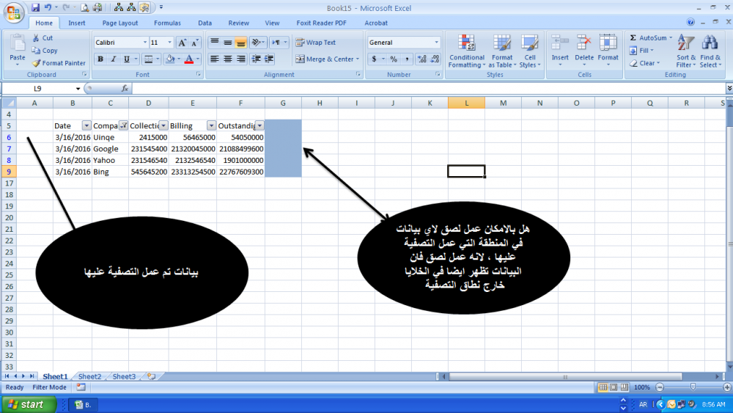This screenshot has width=733, height=413.
Task: Open the Formulas ribbon tab
Action: tap(167, 23)
